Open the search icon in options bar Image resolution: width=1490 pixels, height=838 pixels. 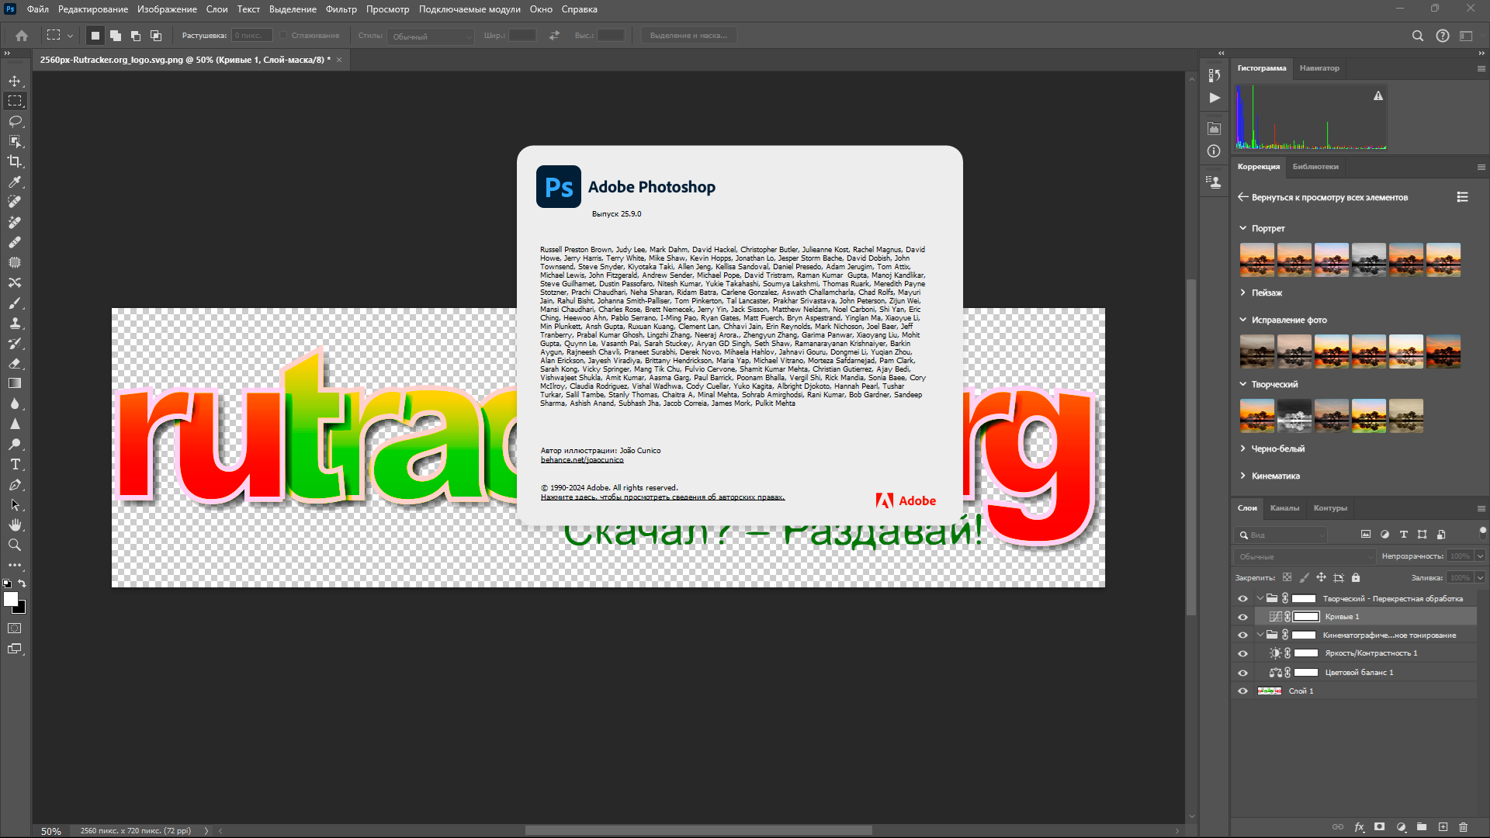tap(1418, 36)
